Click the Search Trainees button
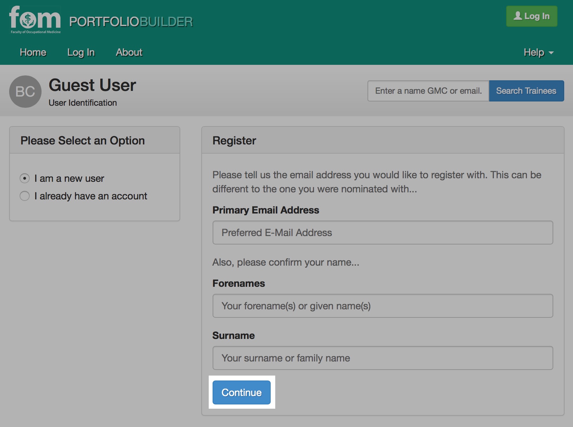573x427 pixels. point(526,91)
